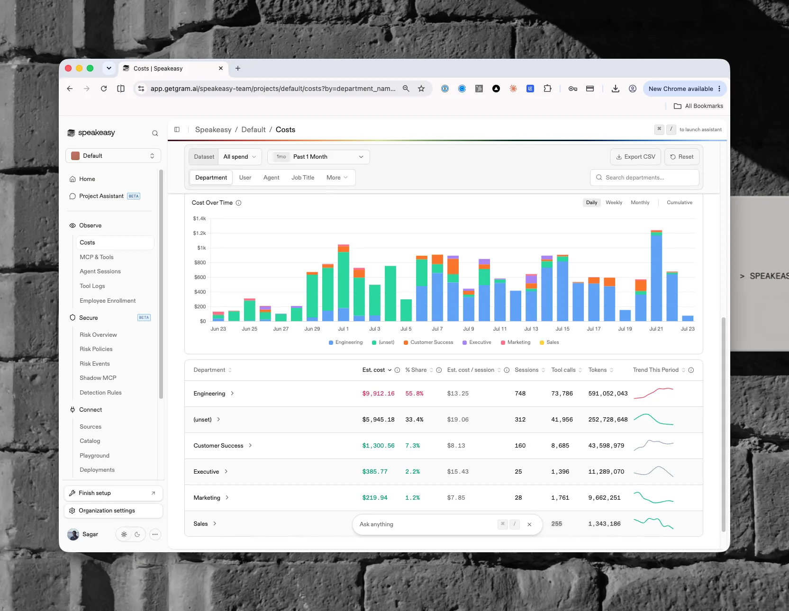This screenshot has width=789, height=611.
Task: Switch to light theme sun toggle
Action: coord(124,534)
